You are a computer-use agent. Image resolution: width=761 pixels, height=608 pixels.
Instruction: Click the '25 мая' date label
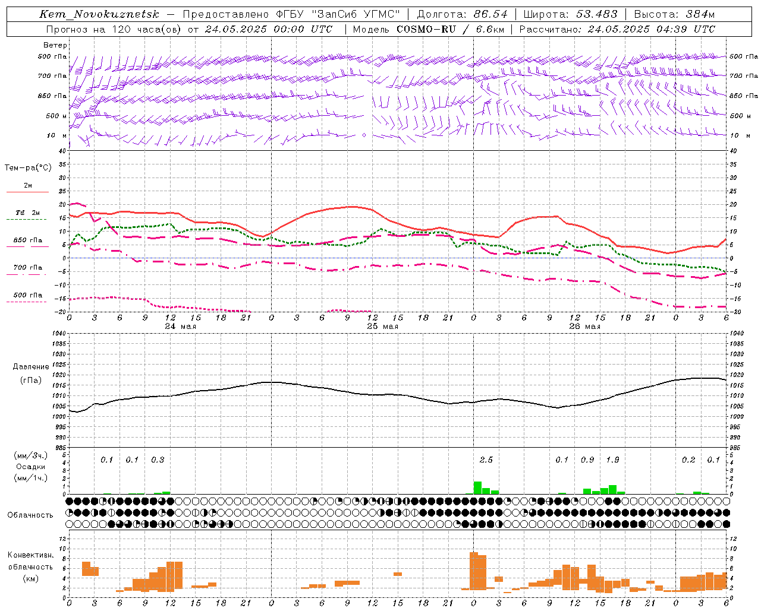[383, 327]
